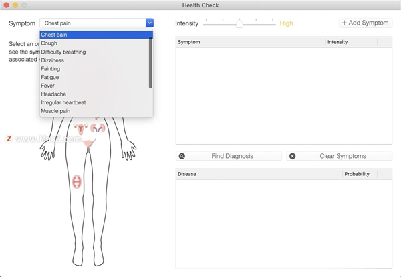Click the knee joint organ icon
The width and height of the screenshot is (401, 277).
[78, 181]
